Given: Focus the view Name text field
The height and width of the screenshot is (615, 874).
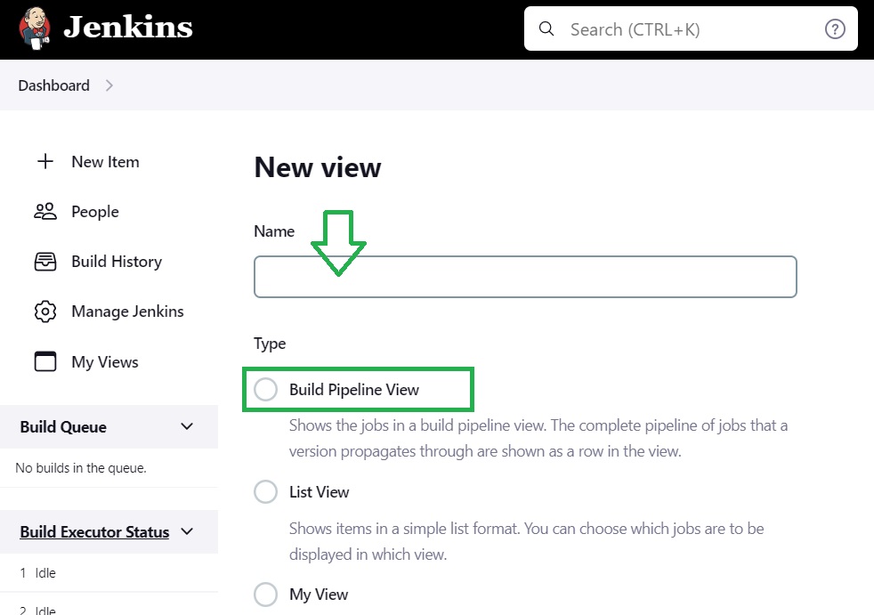Looking at the screenshot, I should click(525, 277).
